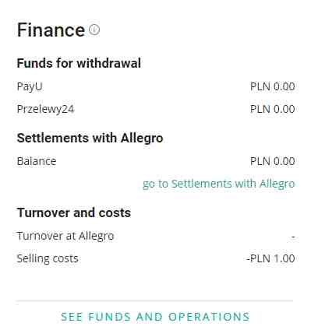This screenshot has height=330, width=311.
Task: Click the info icon next to Finance
Action: [94, 30]
